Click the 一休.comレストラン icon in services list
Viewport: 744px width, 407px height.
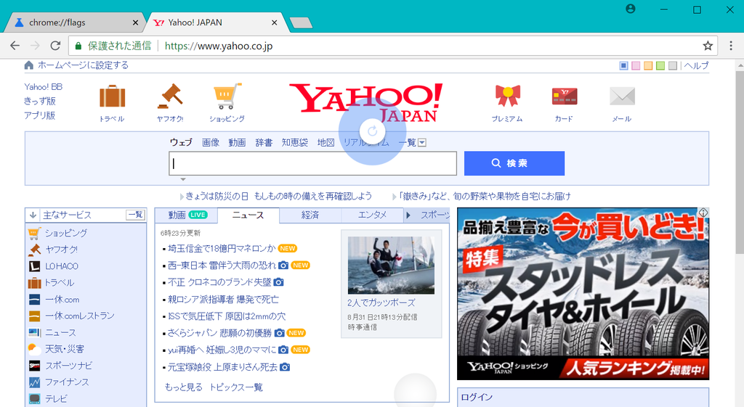pos(34,316)
